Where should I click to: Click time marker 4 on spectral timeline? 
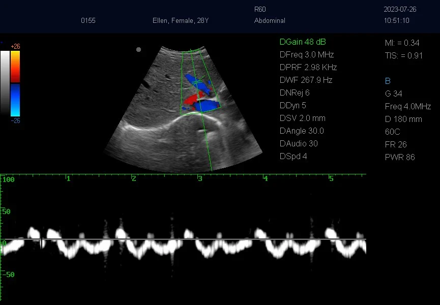(266, 178)
